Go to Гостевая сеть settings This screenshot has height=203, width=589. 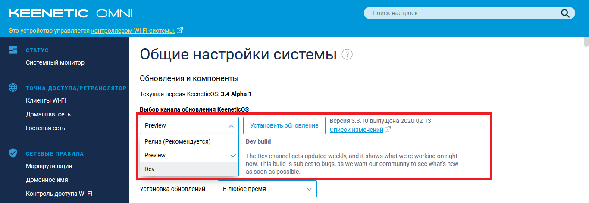click(47, 128)
